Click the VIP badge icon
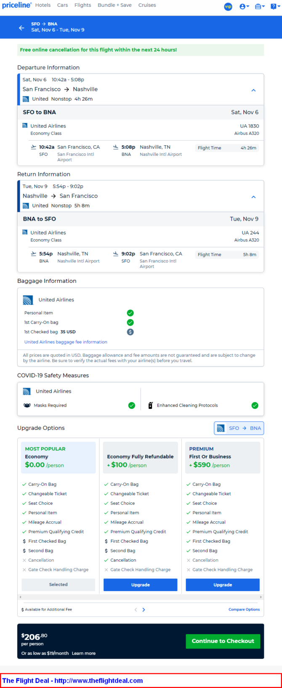 click(x=228, y=6)
